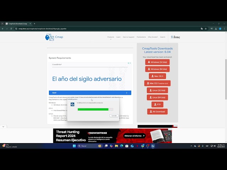The image size is (227, 170).
Task: Open site information icon in address bar
Action: click(16, 29)
